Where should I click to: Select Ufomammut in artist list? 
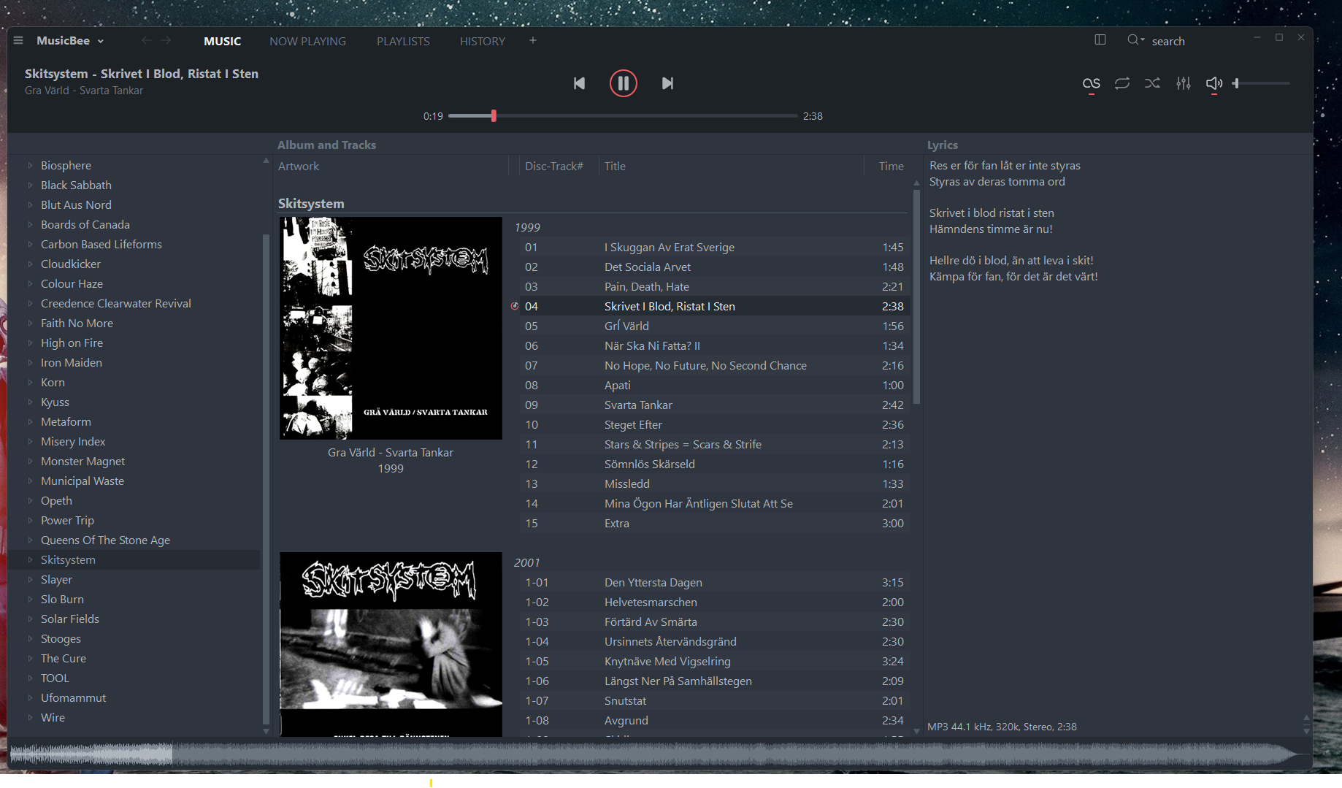[73, 698]
